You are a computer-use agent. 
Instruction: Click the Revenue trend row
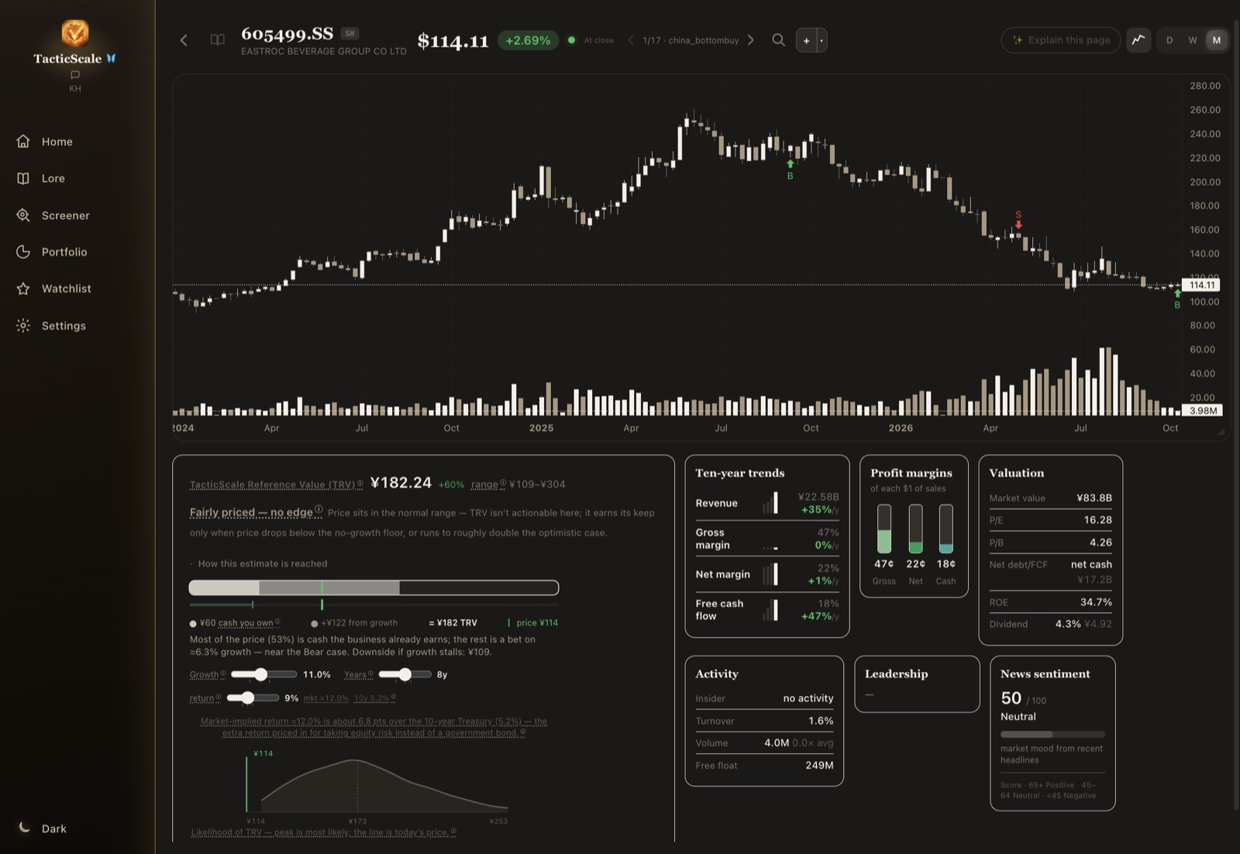tap(767, 503)
